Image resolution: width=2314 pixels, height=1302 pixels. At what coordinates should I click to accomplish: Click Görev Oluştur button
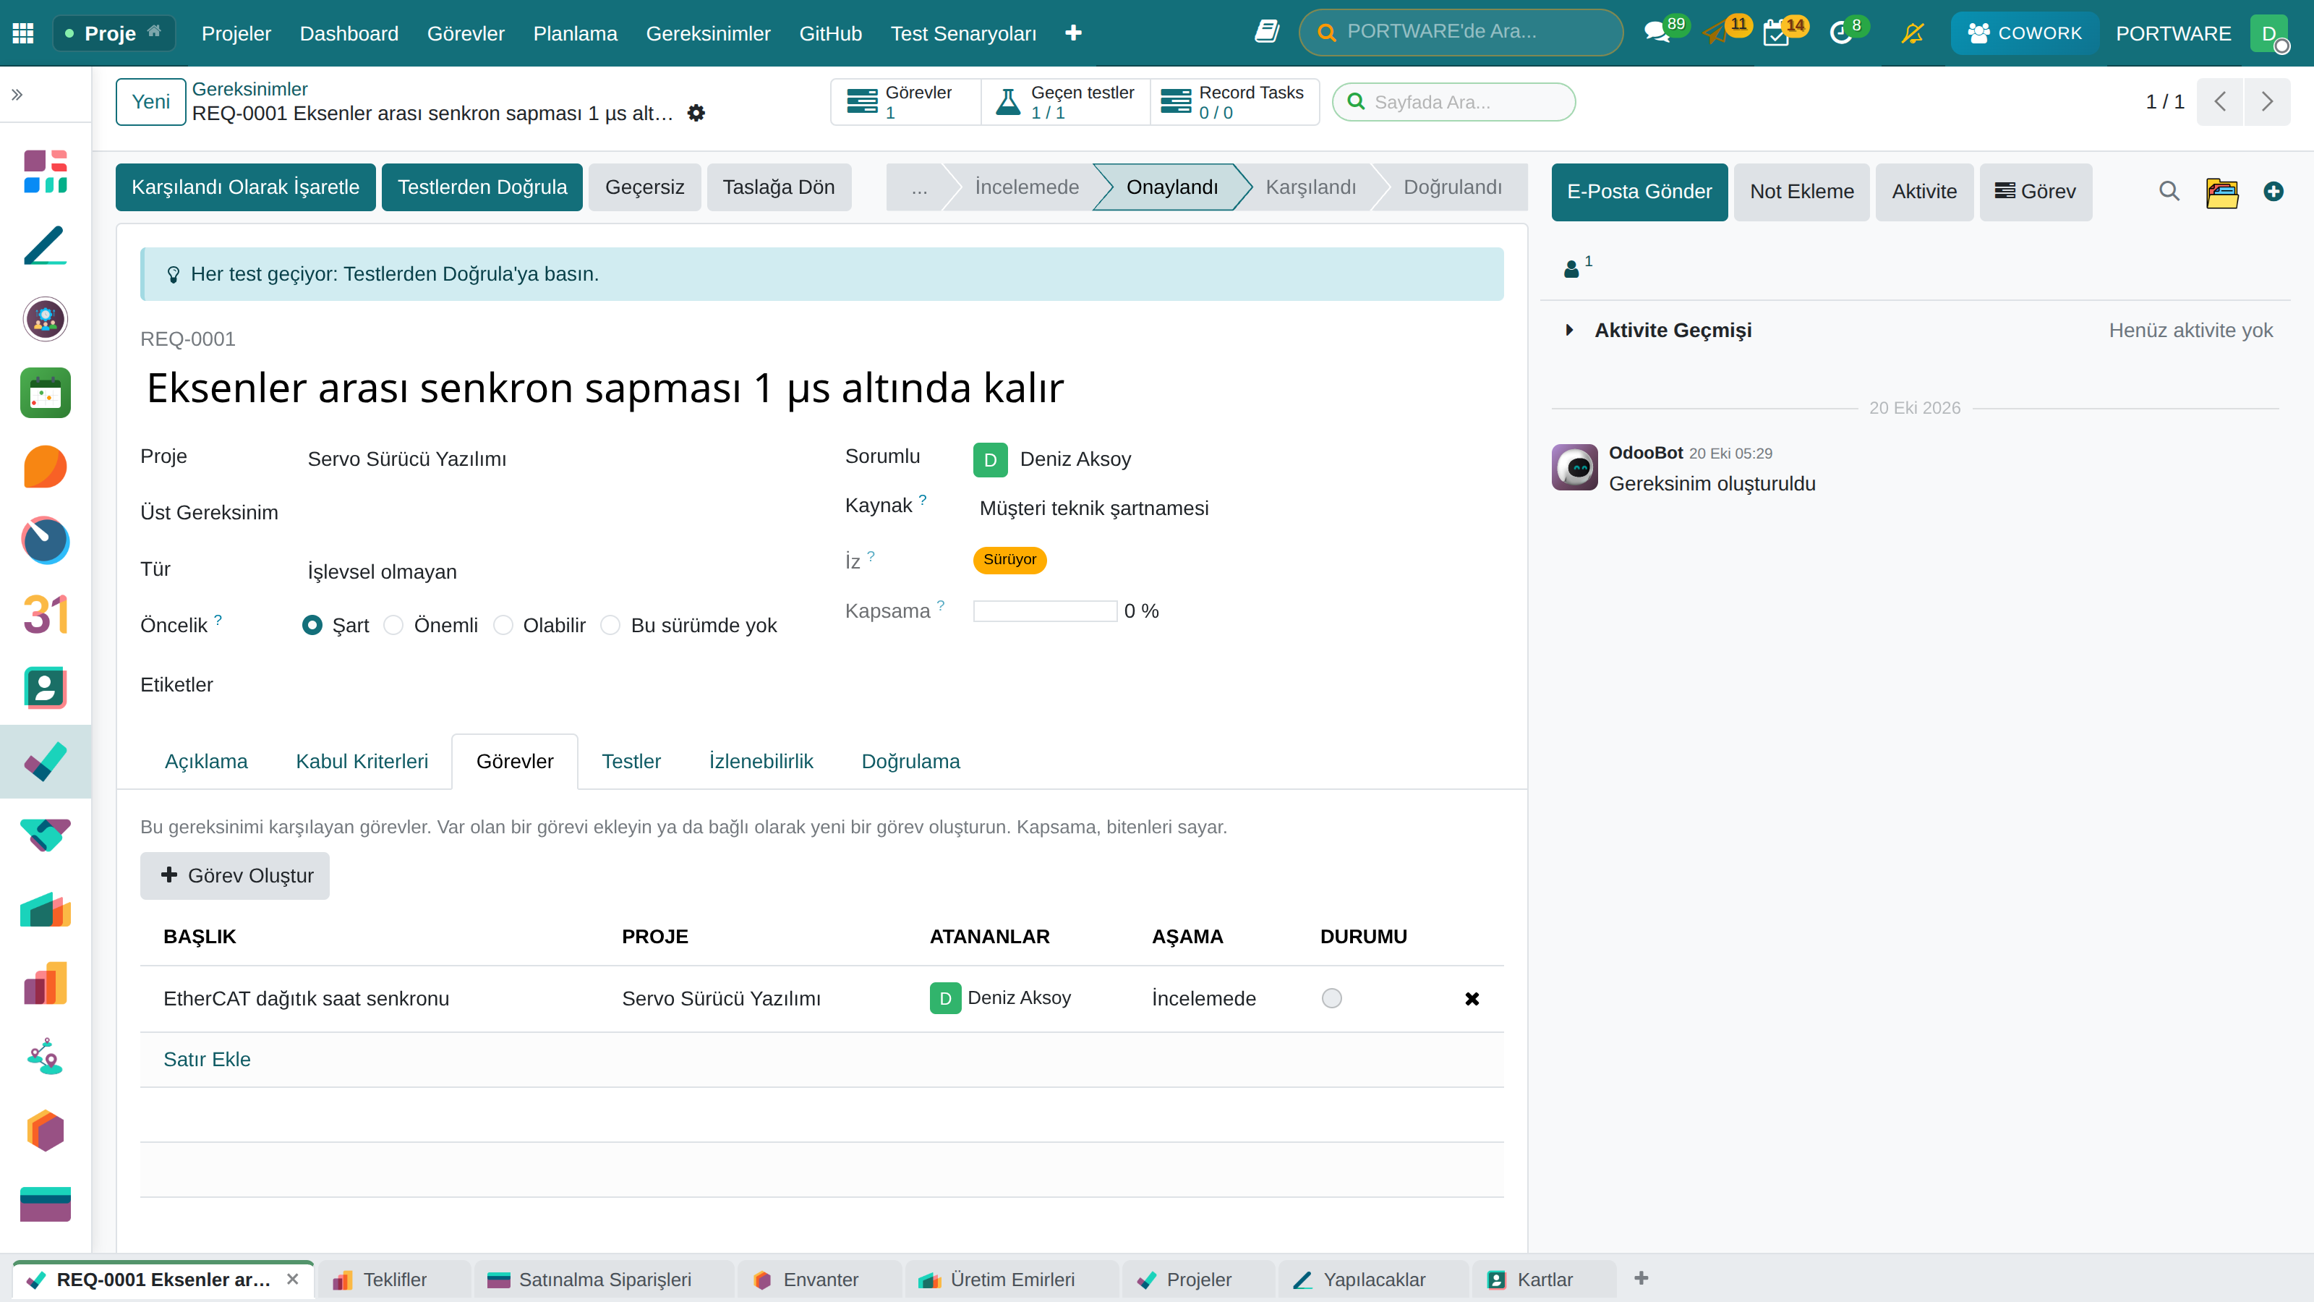pos(235,875)
